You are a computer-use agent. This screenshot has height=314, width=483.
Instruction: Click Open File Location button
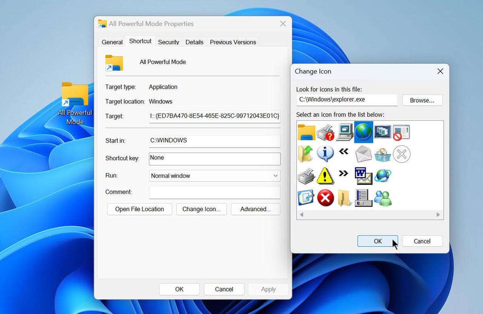tap(140, 209)
